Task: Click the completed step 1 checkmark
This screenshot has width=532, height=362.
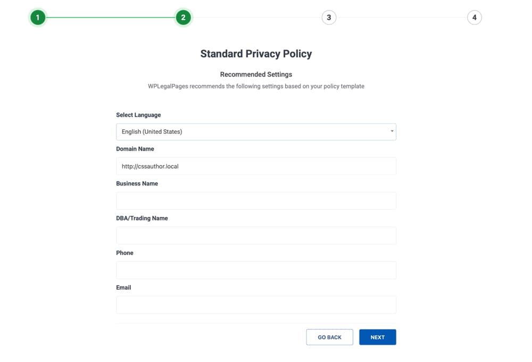Action: [38, 16]
